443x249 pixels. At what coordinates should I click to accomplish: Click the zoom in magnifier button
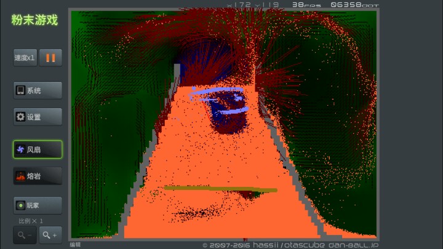50,235
